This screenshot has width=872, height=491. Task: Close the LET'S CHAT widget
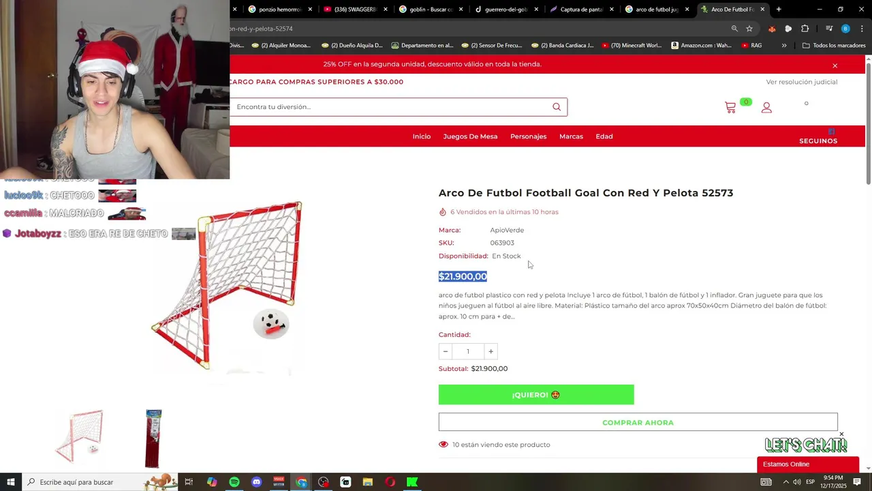tap(841, 434)
